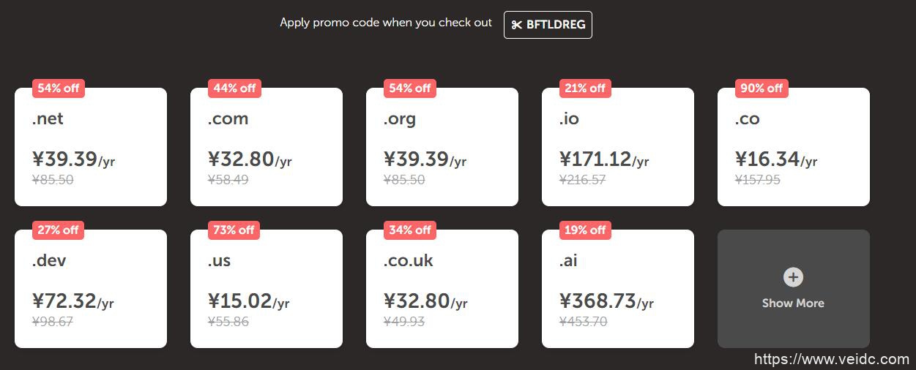The height and width of the screenshot is (370, 916).
Task: Choose the .dev domain card
Action: (91, 289)
